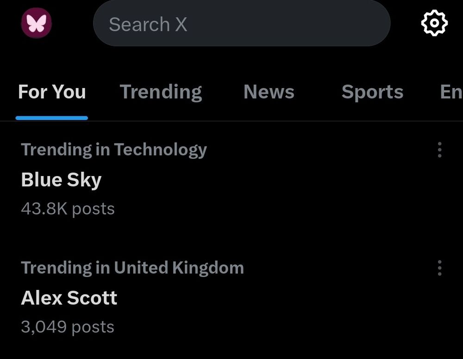Click the Search X input field

(x=241, y=24)
